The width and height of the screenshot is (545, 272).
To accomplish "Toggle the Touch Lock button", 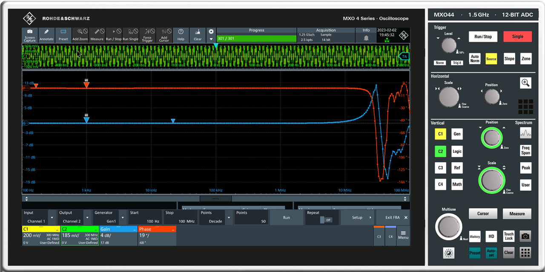I will (x=509, y=236).
